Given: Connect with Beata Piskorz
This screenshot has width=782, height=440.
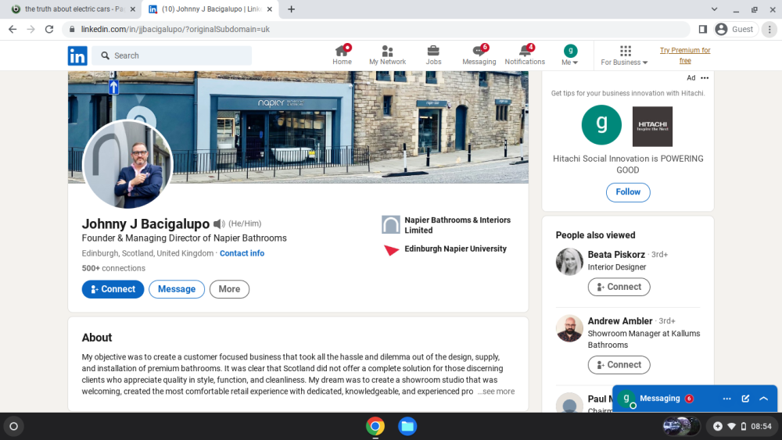Looking at the screenshot, I should (619, 287).
